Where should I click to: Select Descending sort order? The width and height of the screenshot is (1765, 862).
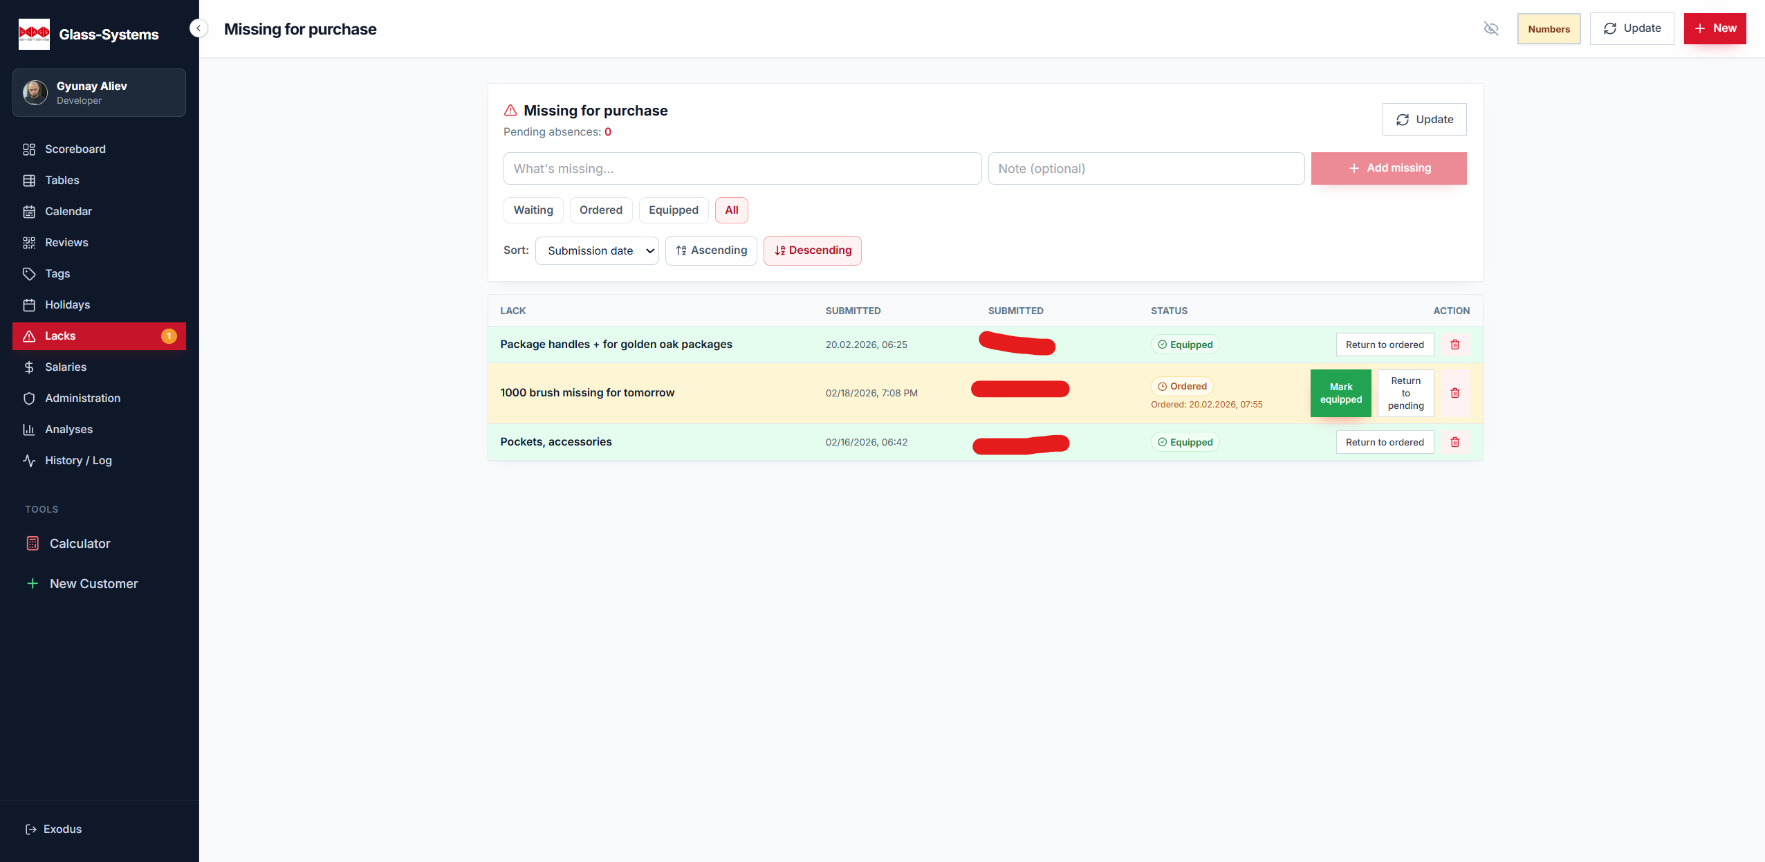point(812,250)
